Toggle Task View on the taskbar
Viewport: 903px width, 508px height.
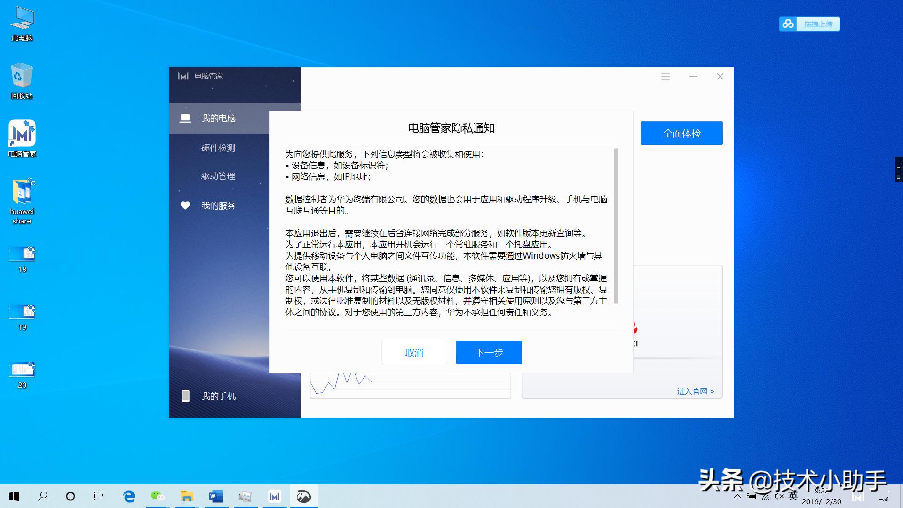pyautogui.click(x=98, y=496)
